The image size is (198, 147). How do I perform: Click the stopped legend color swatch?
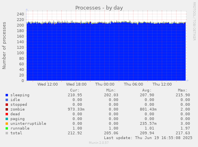(x=7, y=105)
